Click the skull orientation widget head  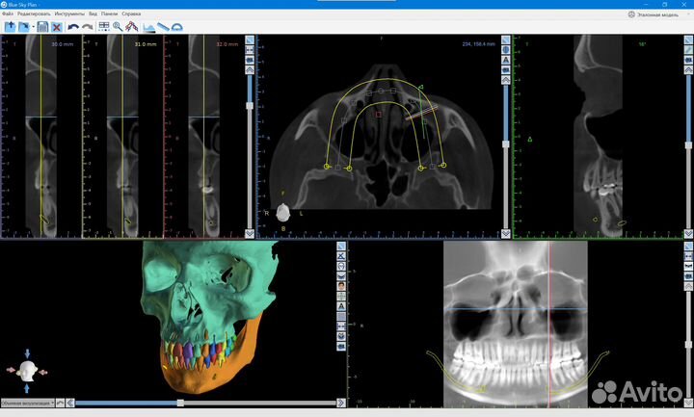click(x=27, y=370)
